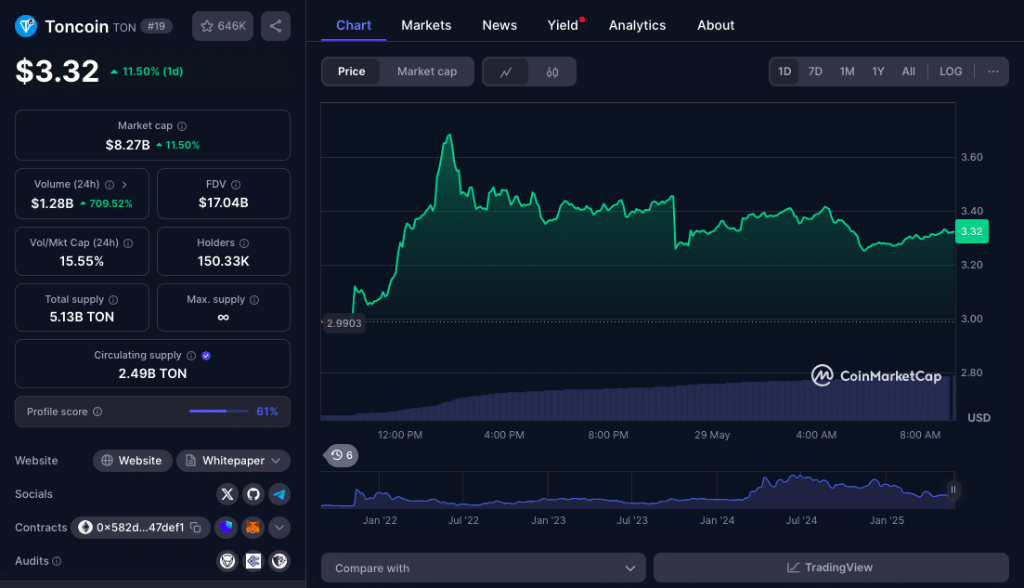Screen dimensions: 1024x588
Task: Select the 1Y time range
Action: 878,72
